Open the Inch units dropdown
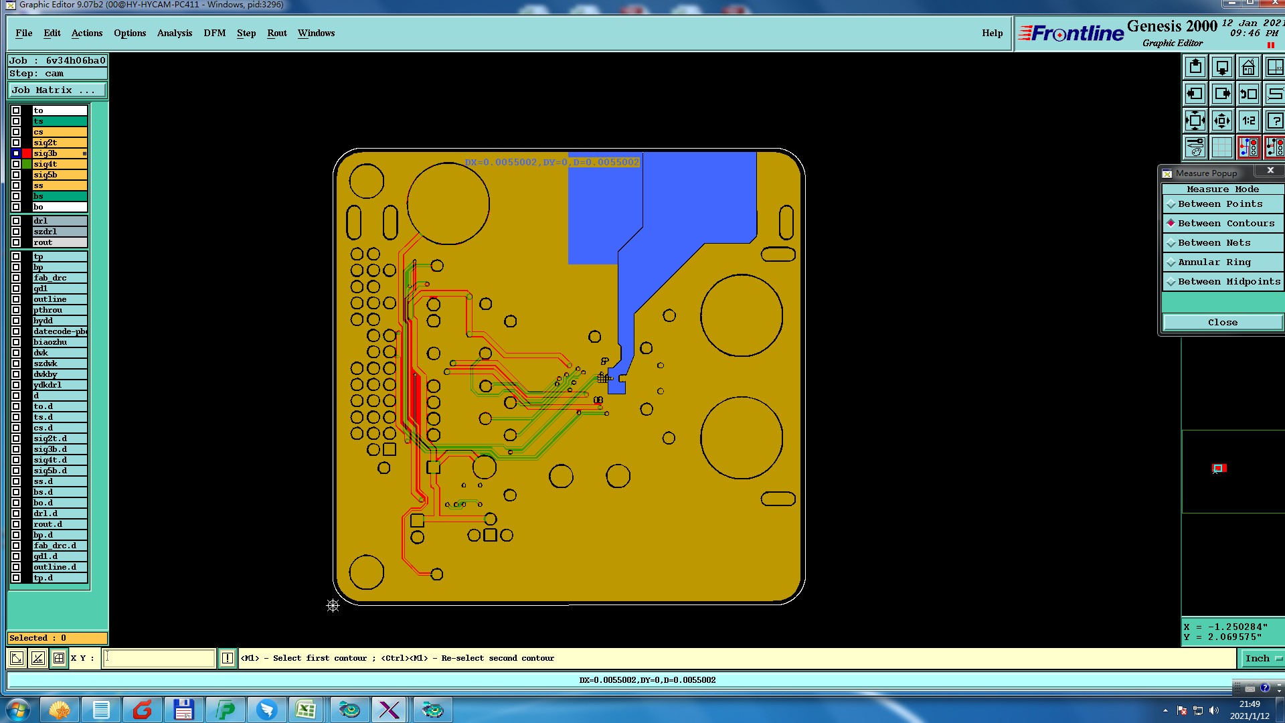 tap(1262, 658)
